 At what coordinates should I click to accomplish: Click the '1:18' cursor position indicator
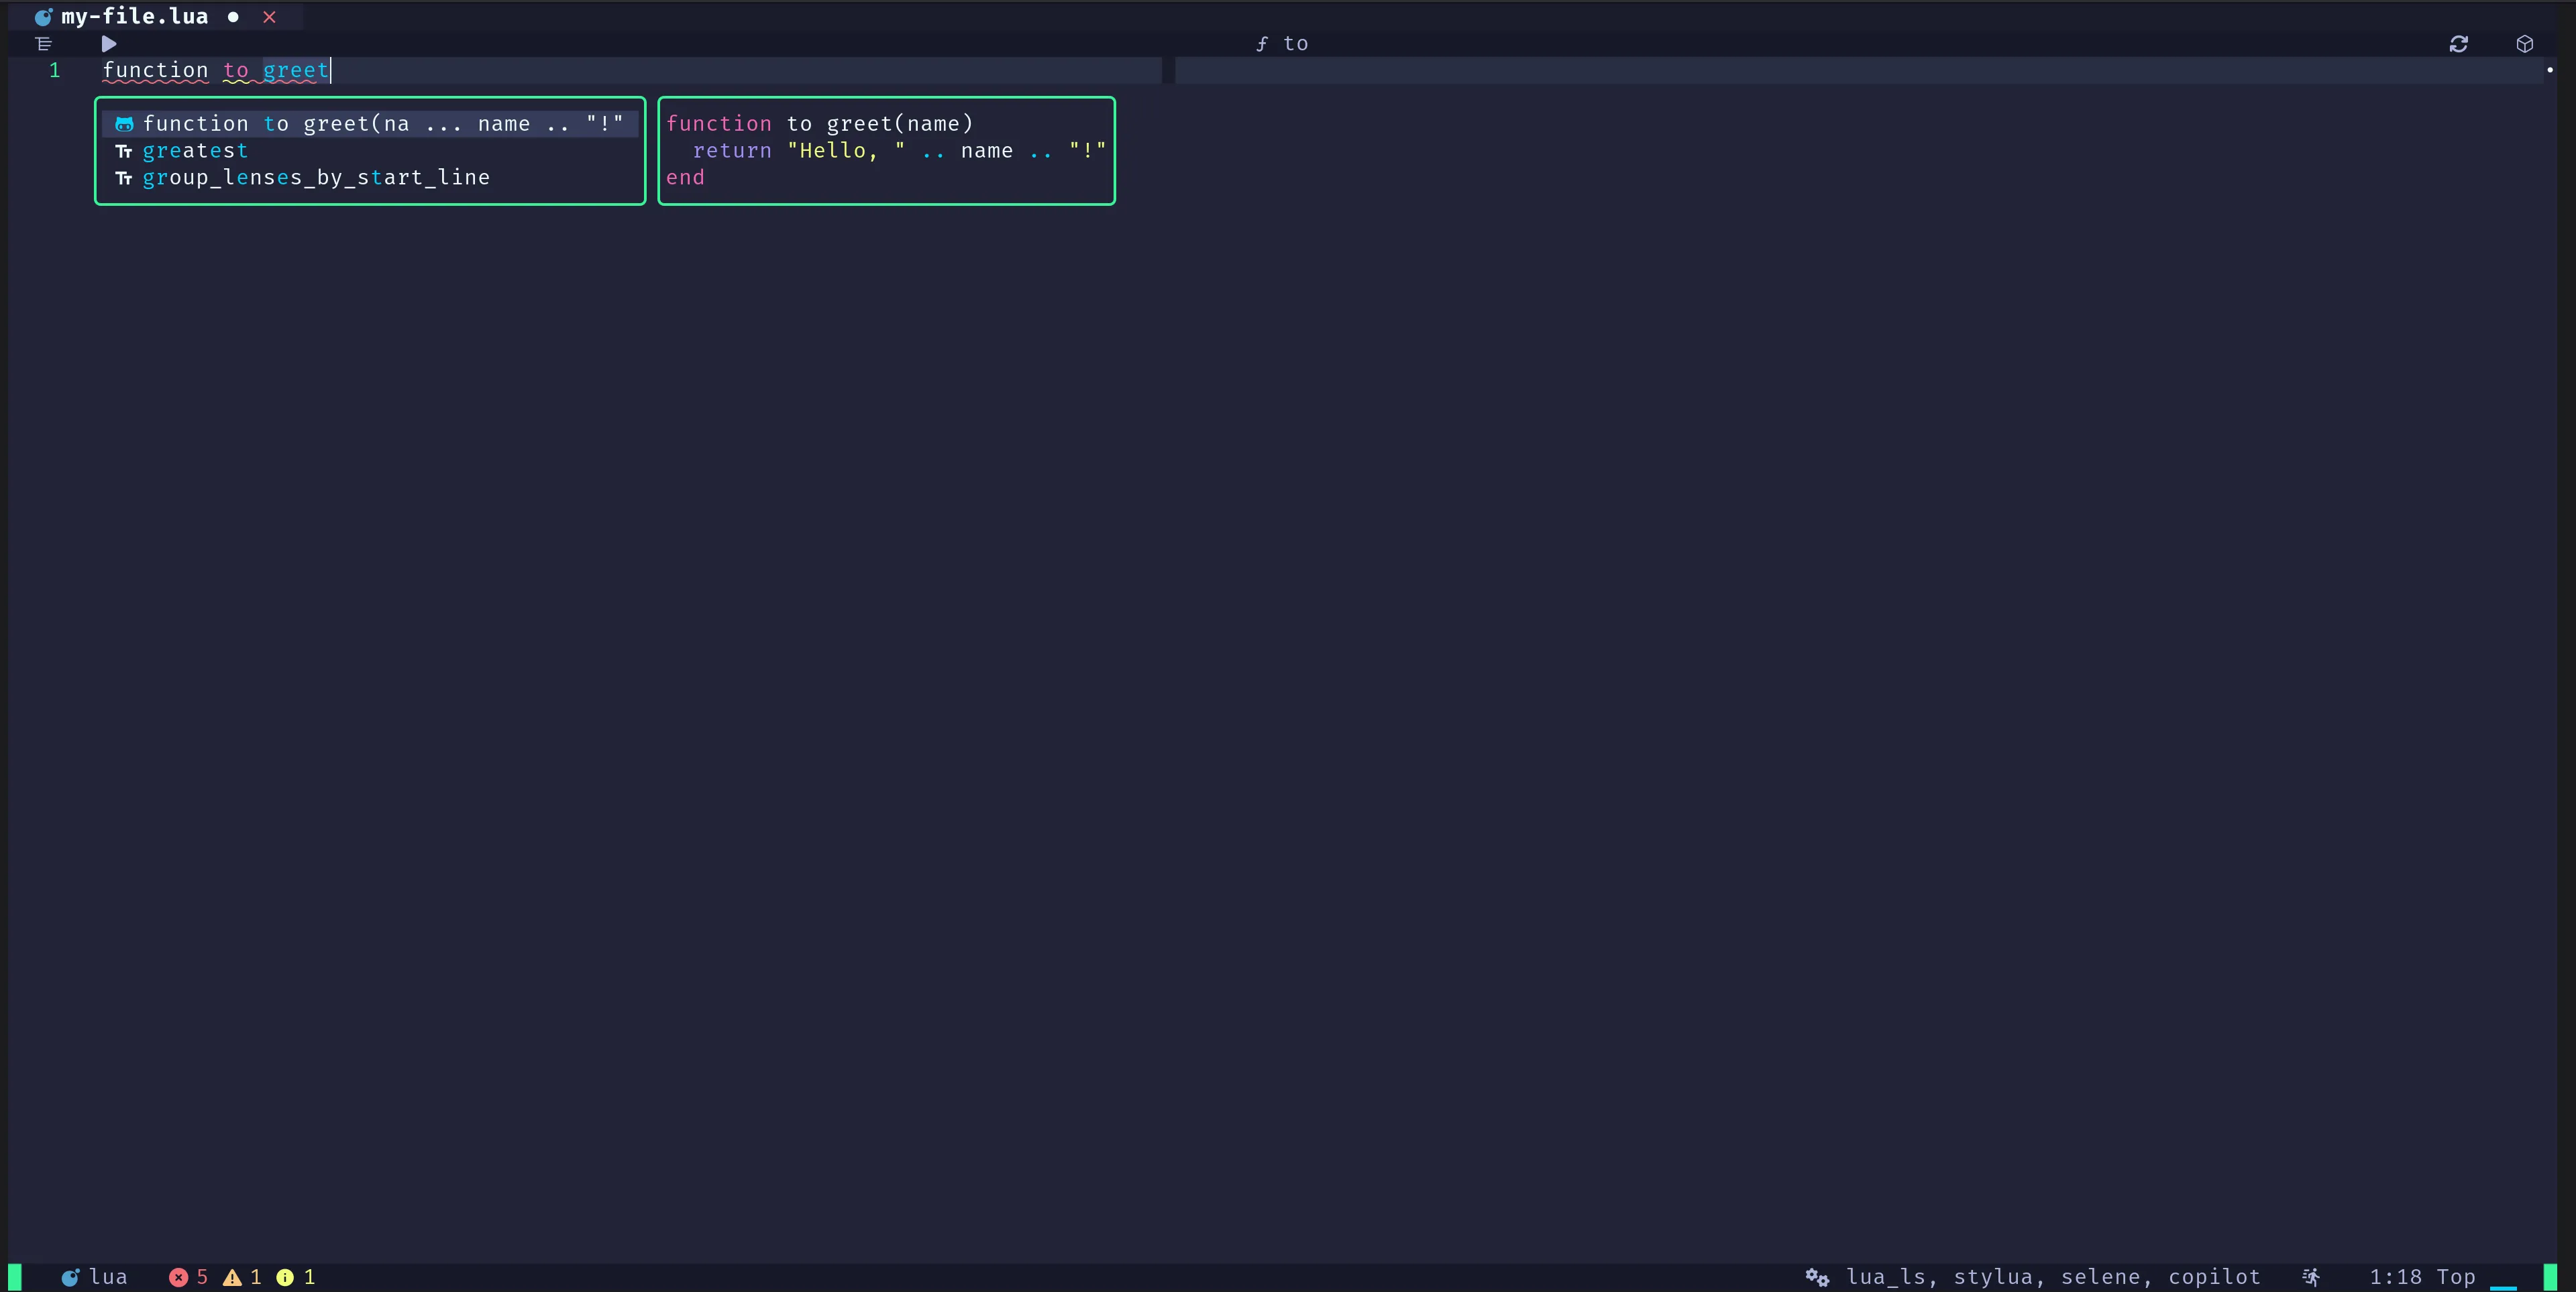2396,1277
